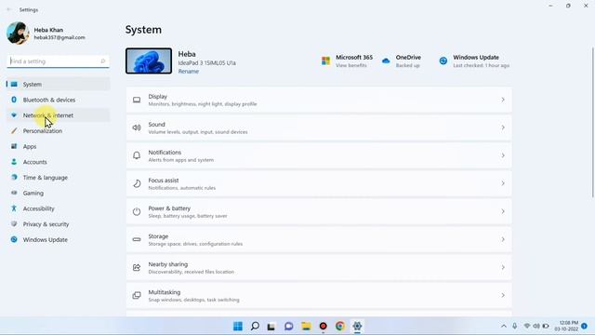Click the Power & battery icon
Viewport: 595px width, 335px height.
(137, 211)
